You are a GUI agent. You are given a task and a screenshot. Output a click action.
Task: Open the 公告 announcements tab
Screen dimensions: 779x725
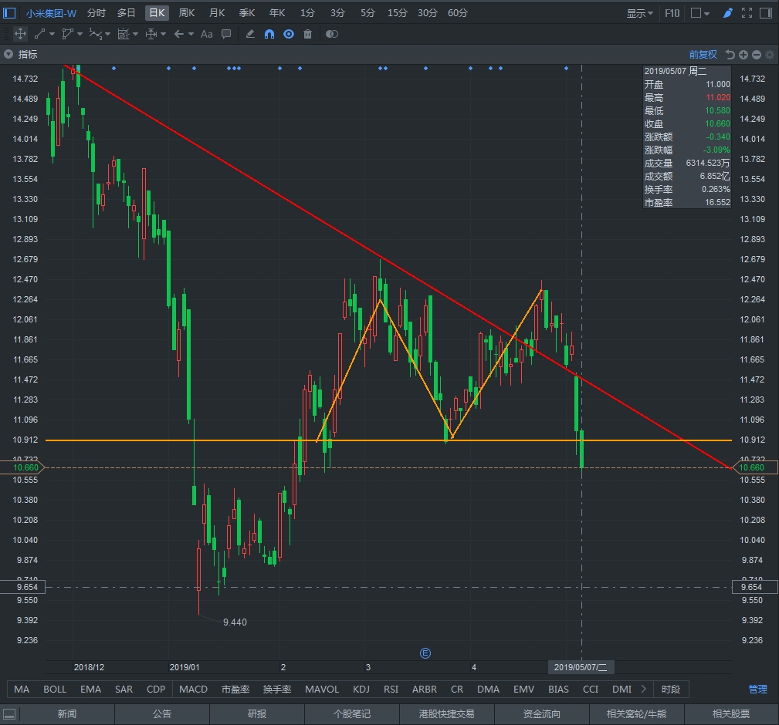pyautogui.click(x=162, y=713)
